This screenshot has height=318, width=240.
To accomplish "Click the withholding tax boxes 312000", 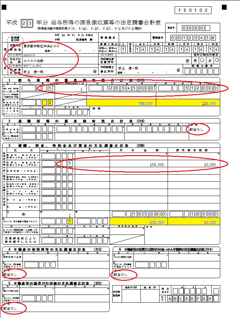I will click(188, 88).
